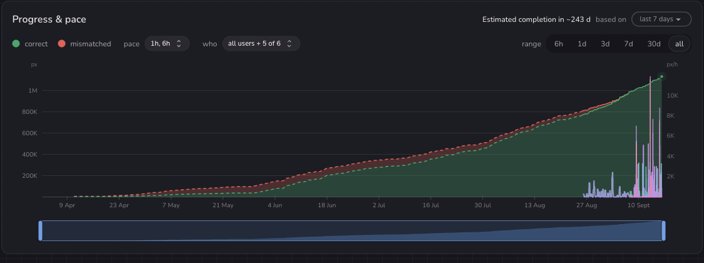Click the '1M' left axis value

click(x=33, y=91)
